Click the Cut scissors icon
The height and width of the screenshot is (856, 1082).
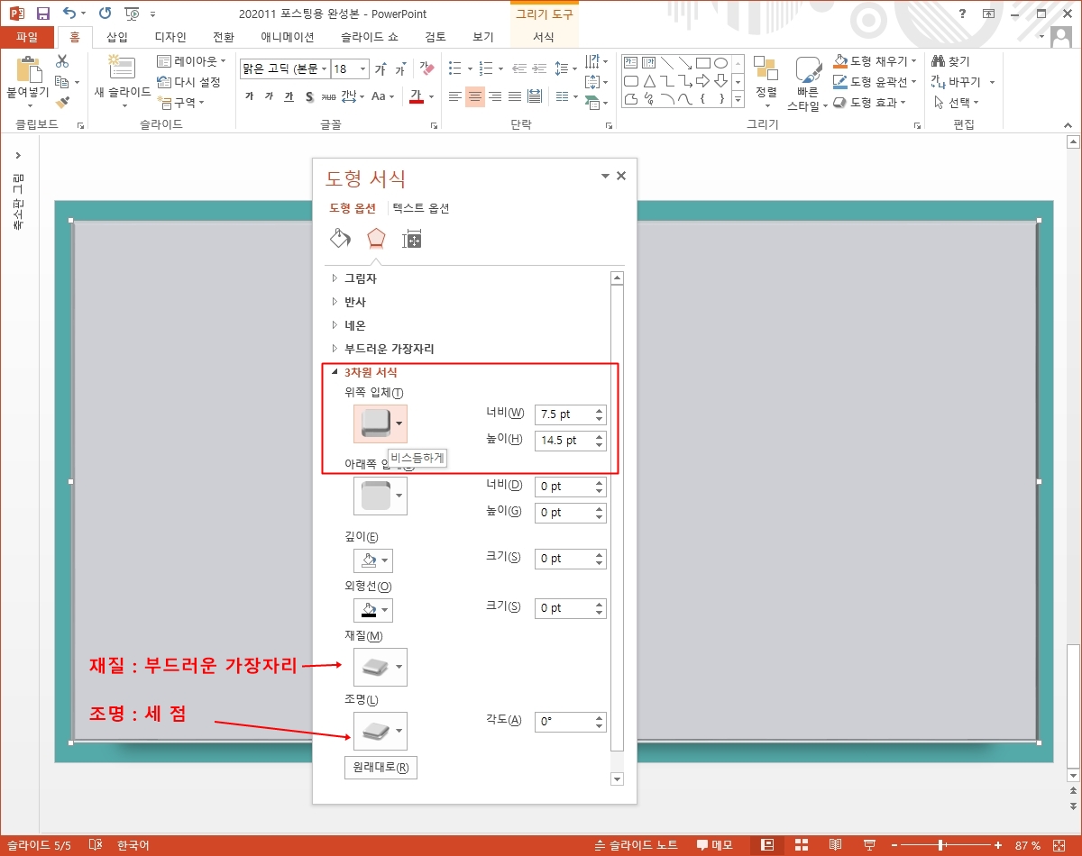(x=62, y=61)
